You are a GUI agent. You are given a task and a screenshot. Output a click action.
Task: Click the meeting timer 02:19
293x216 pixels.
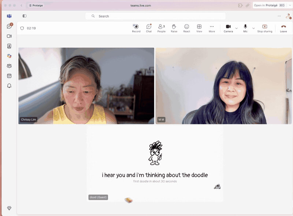click(x=31, y=28)
